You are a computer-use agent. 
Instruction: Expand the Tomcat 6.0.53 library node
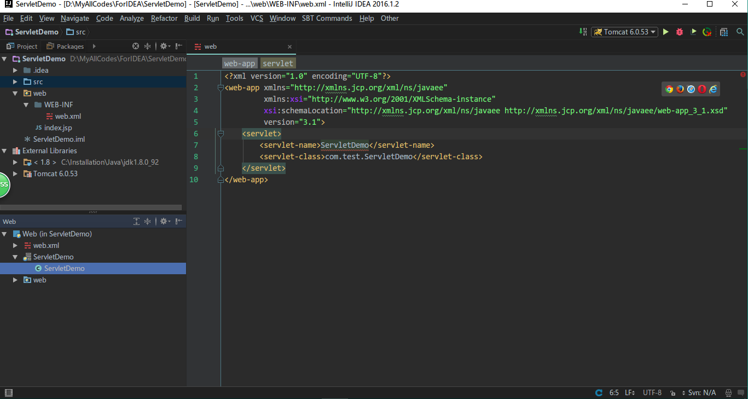(16, 174)
